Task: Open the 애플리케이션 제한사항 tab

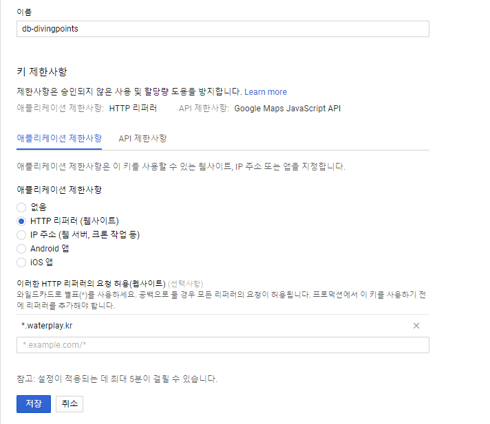Action: 59,138
